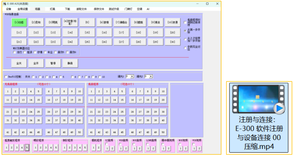The width and height of the screenshot is (293, 156).
Task: Switch to the 灯具 menu
Action: click(x=52, y=9)
